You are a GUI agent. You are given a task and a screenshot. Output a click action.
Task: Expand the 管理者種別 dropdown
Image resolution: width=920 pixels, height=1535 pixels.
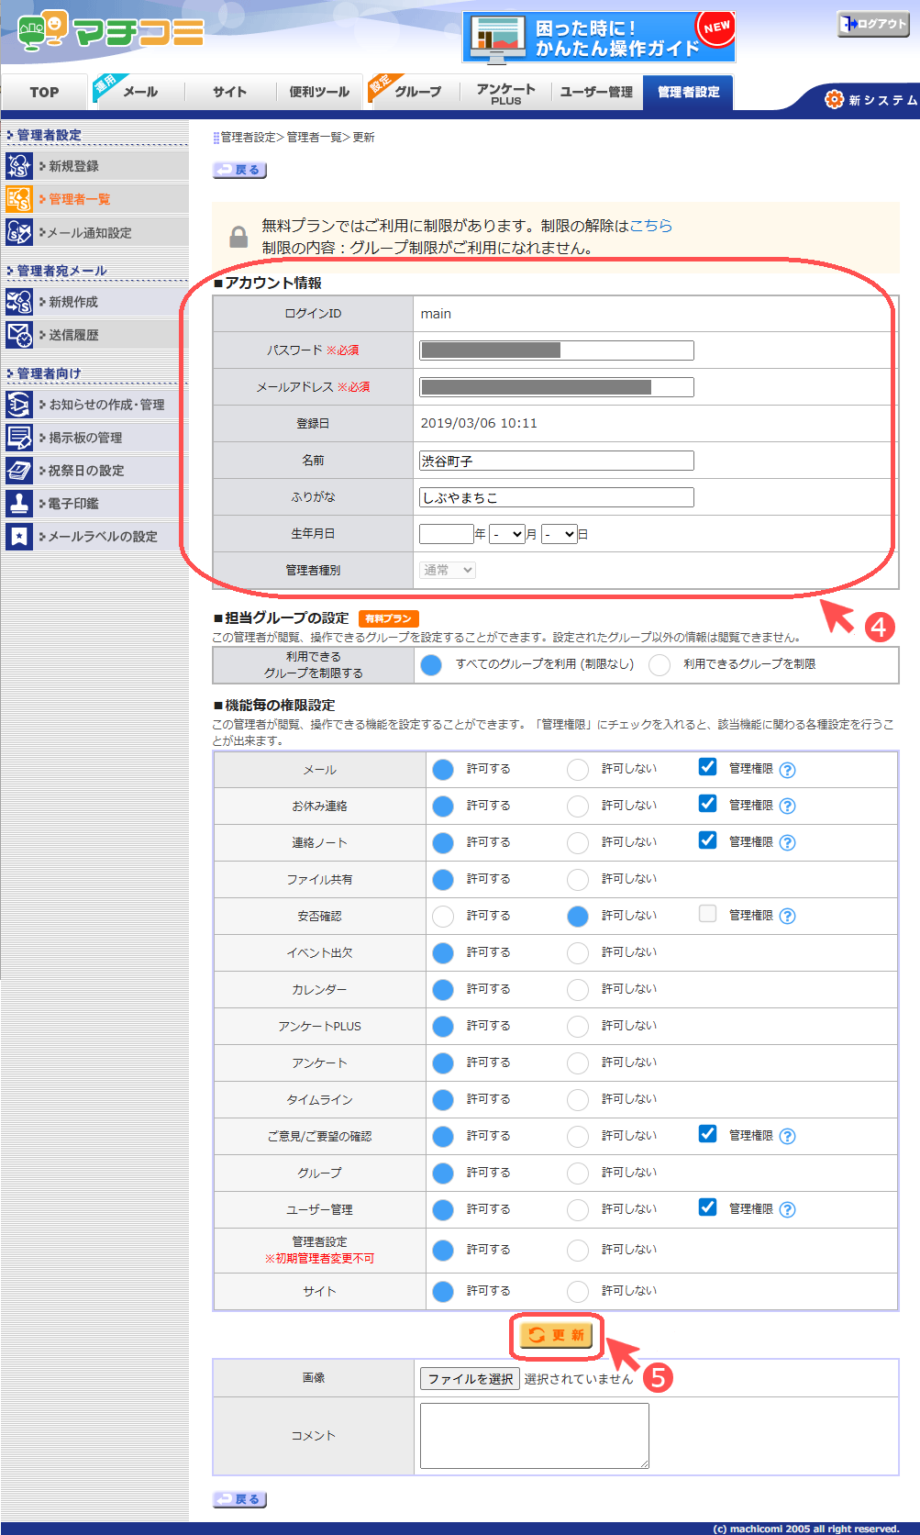(x=448, y=570)
